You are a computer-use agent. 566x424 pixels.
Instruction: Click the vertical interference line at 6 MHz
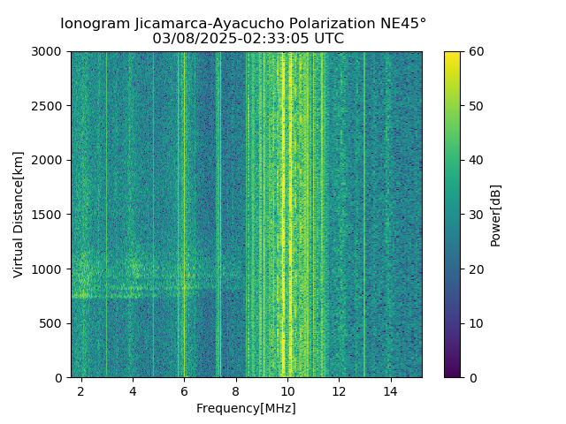click(185, 215)
